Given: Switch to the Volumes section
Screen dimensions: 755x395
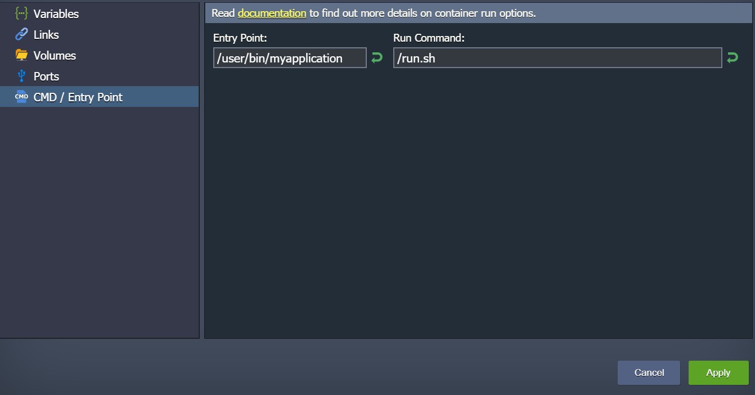Looking at the screenshot, I should coord(99,55).
